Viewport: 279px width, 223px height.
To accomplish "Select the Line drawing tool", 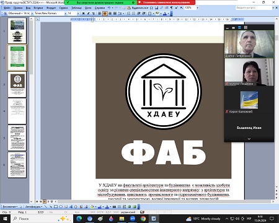I will coord(46,206).
